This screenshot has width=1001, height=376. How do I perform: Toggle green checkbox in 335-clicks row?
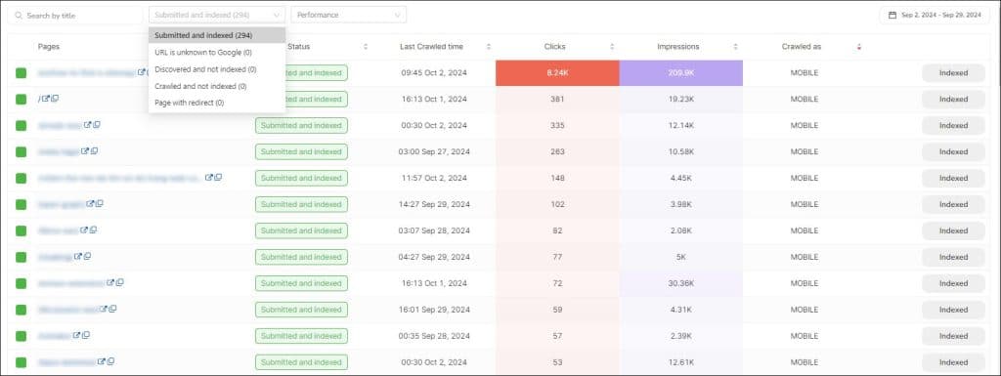(x=22, y=126)
